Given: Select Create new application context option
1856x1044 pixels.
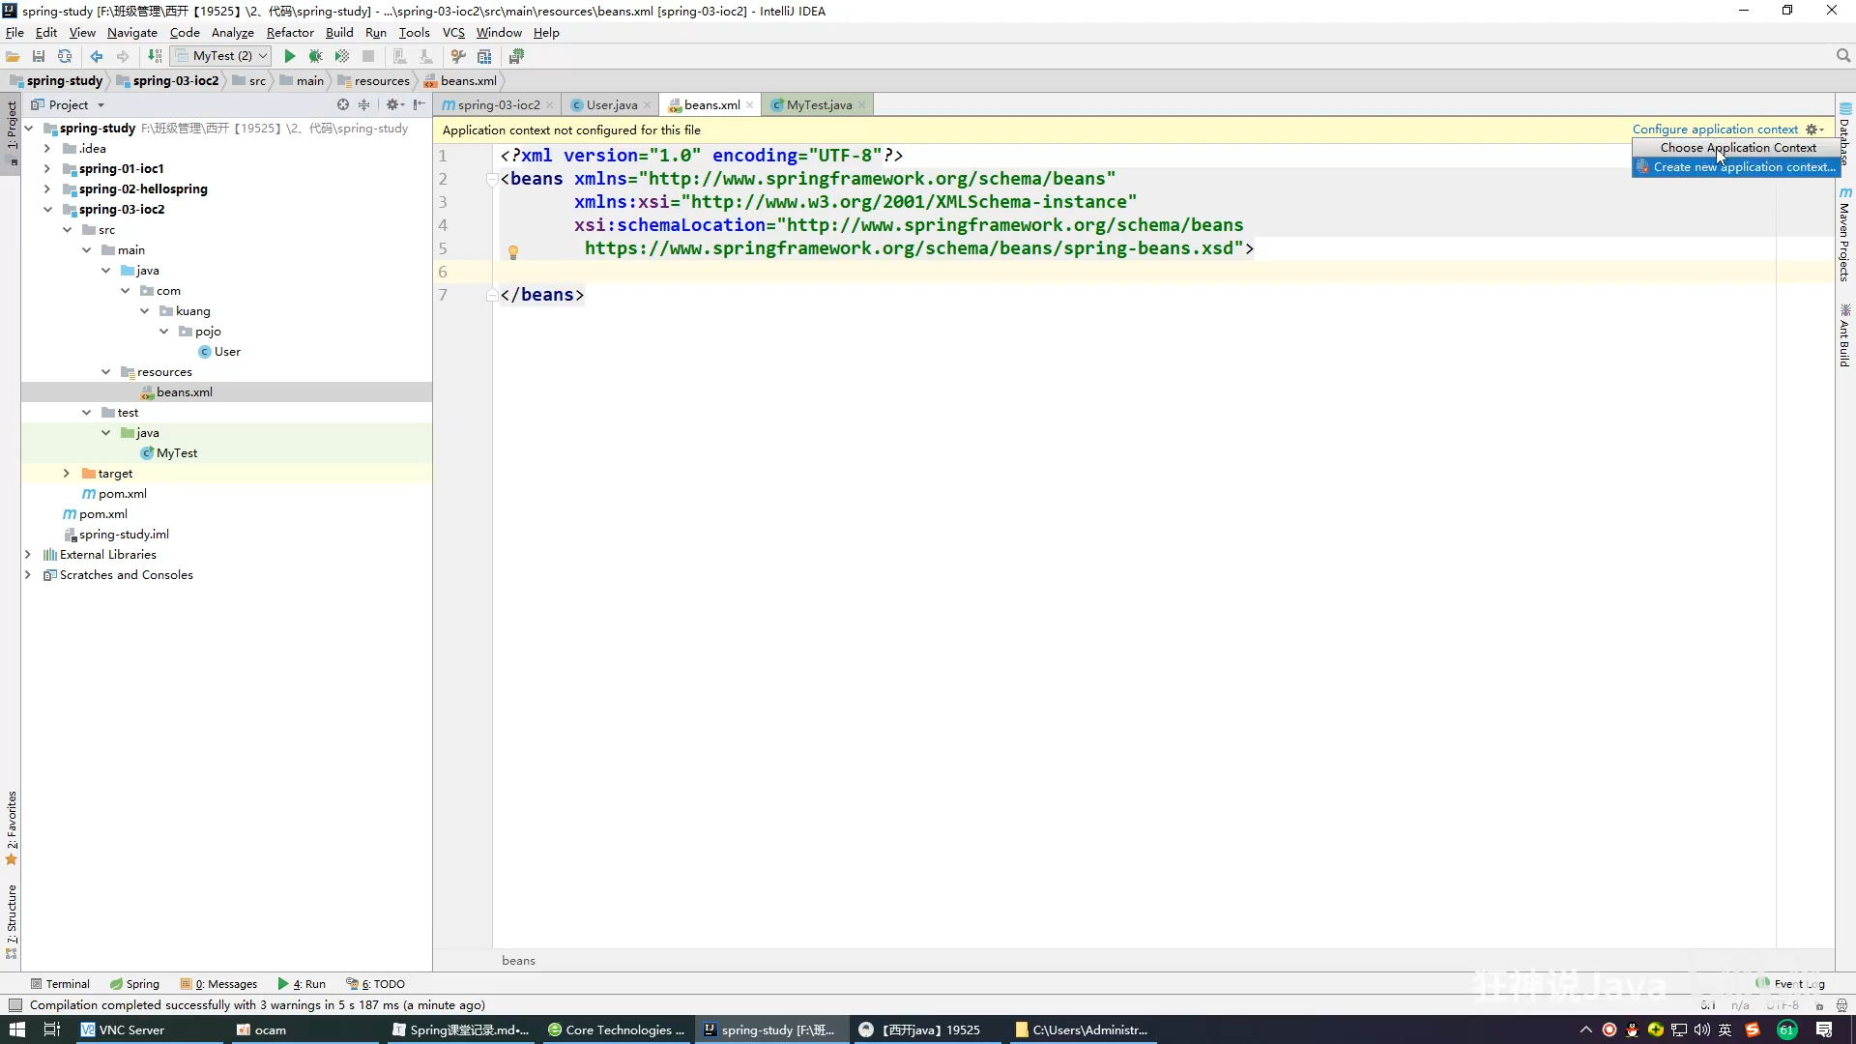Looking at the screenshot, I should (x=1736, y=167).
